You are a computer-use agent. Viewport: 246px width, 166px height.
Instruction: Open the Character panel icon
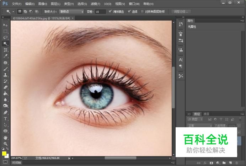[181, 60]
